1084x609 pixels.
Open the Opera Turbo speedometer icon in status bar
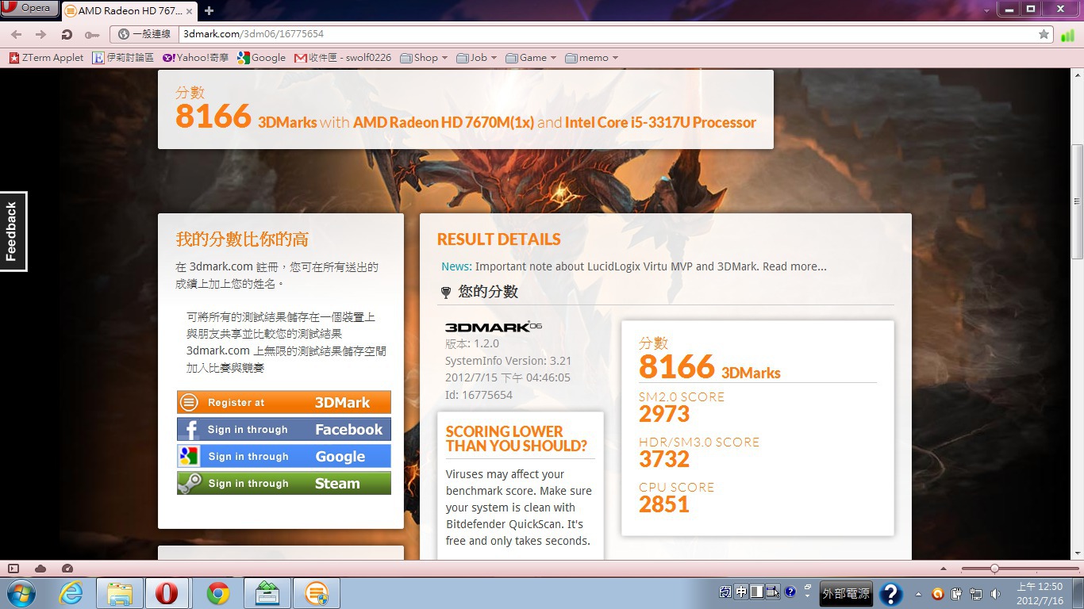[x=67, y=569]
